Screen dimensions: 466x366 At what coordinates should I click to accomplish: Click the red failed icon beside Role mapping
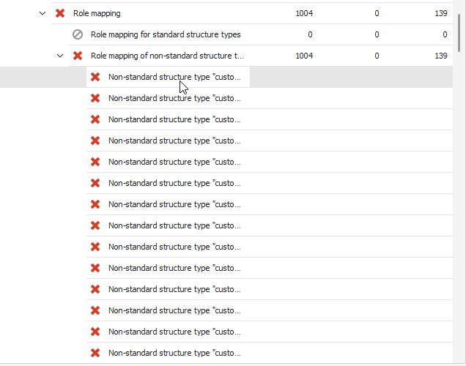tap(60, 13)
